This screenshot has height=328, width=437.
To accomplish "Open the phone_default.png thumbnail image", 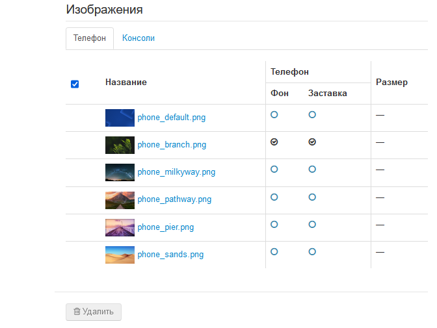I will coord(120,118).
